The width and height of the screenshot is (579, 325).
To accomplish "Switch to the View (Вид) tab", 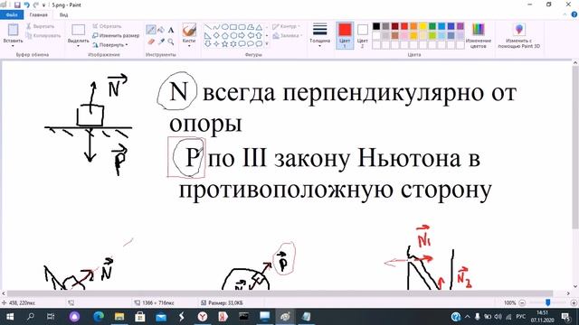I will [x=64, y=14].
